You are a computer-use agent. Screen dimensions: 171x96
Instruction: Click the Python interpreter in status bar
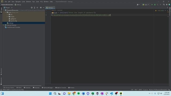click(x=158, y=90)
